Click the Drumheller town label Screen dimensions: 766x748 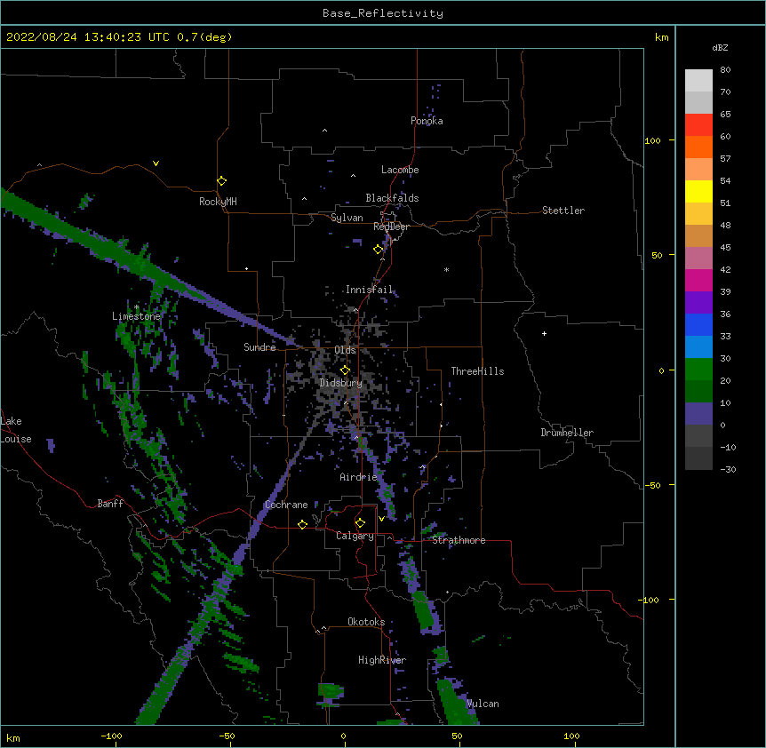[567, 433]
